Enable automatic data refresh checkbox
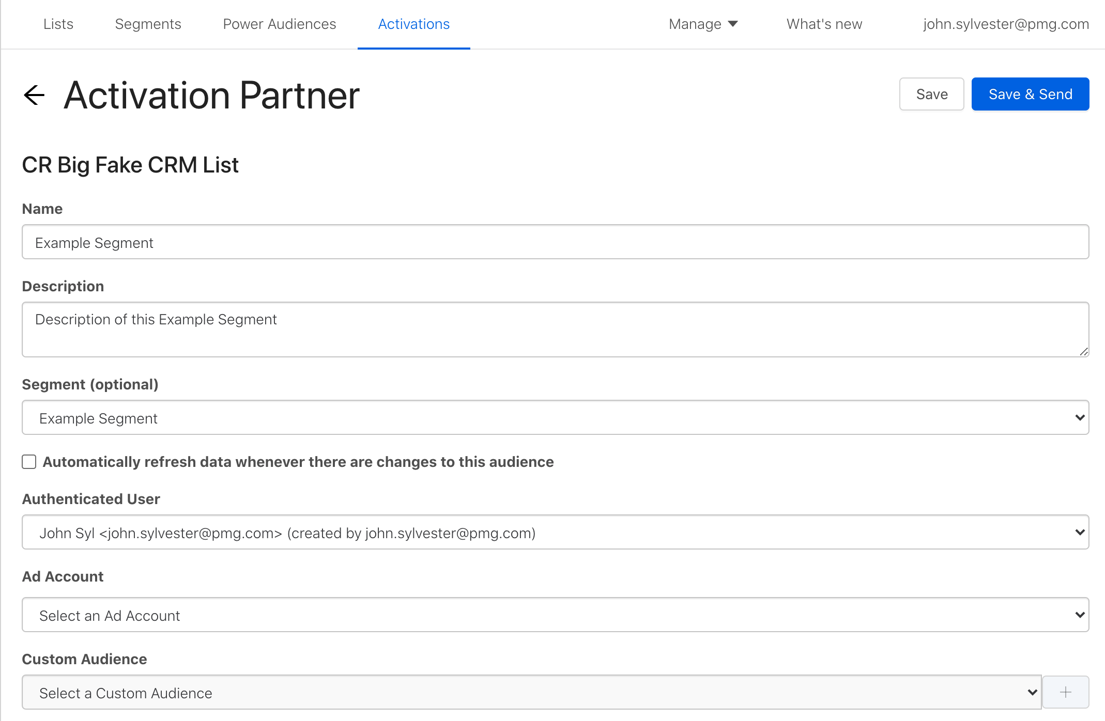The image size is (1105, 721). click(x=29, y=462)
